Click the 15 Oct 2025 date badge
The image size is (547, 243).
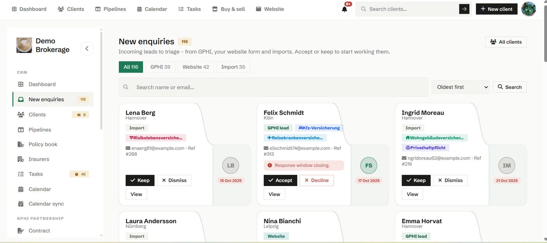(231, 181)
